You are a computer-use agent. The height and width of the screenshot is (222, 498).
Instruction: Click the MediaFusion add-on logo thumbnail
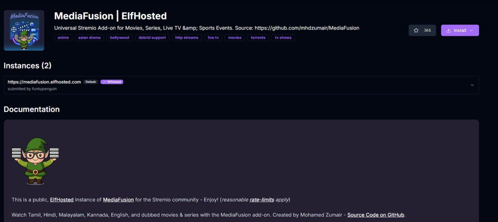(x=24, y=30)
